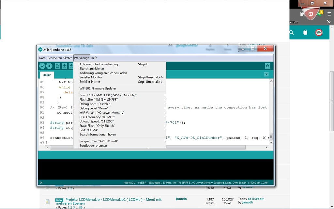The image size is (334, 209).
Task: Click the round profile avatar icon
Action: [x=319, y=32]
